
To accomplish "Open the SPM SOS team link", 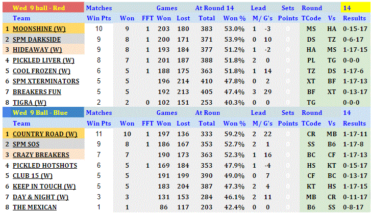I will (x=26, y=144).
